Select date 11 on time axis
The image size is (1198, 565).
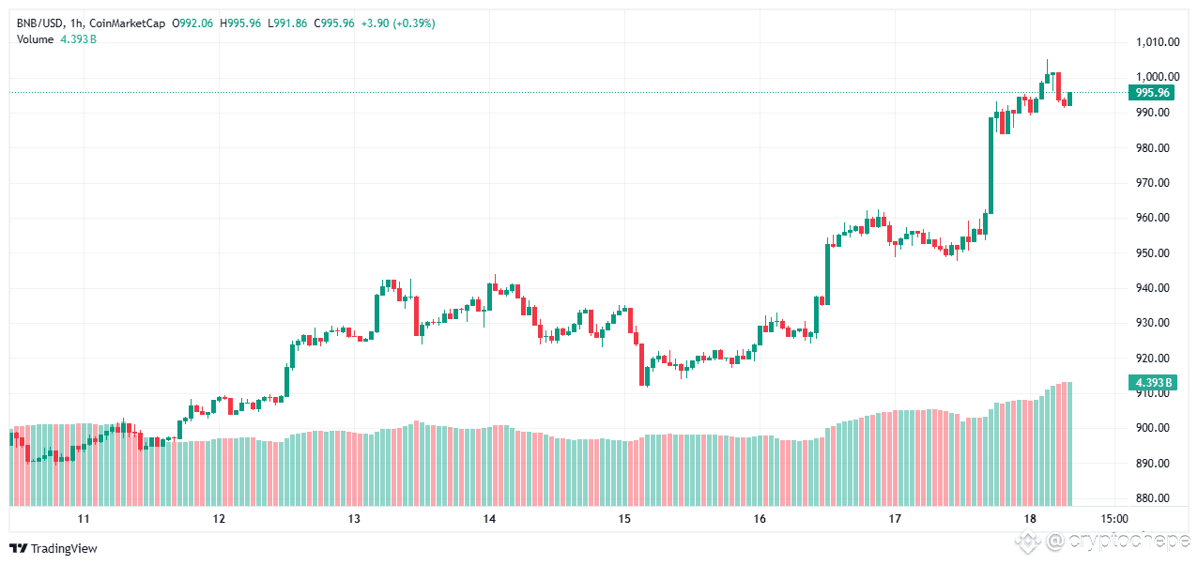click(84, 519)
